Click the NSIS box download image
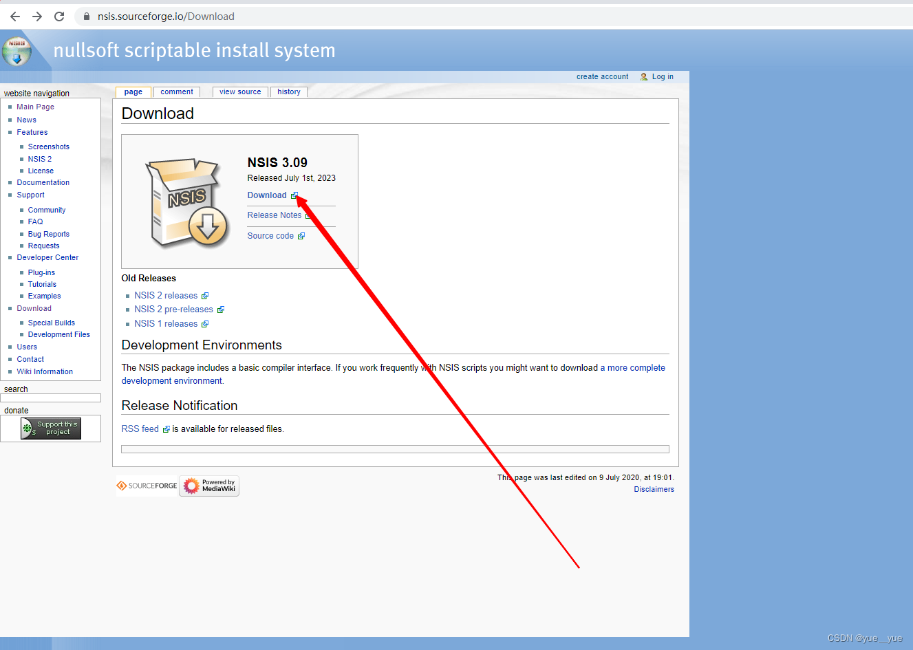This screenshot has height=650, width=913. 187,202
